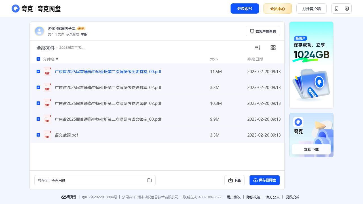Open 用户协议 footer link

coord(234,197)
